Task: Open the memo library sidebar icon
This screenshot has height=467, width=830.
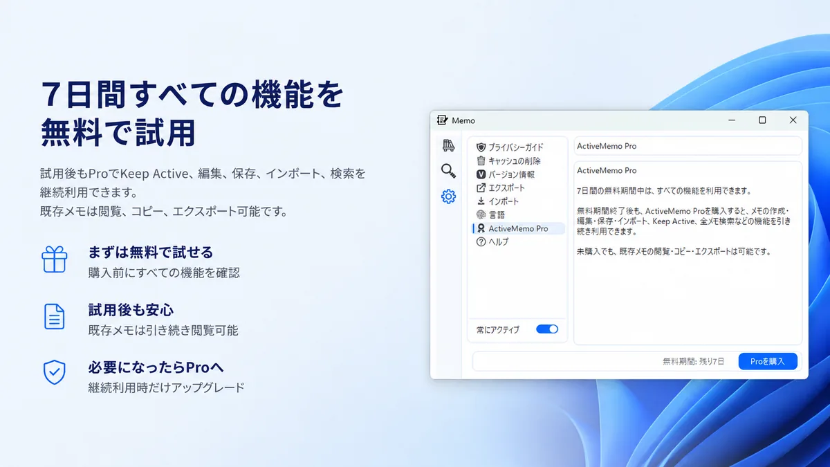Action: click(x=448, y=145)
